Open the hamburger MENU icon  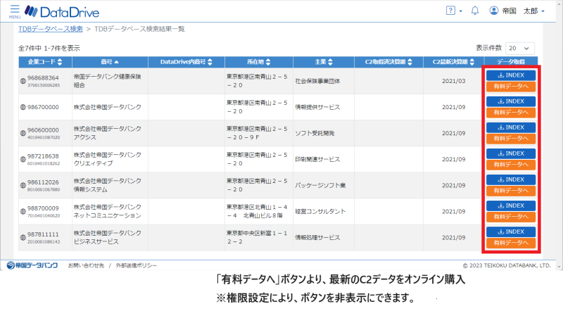(15, 11)
